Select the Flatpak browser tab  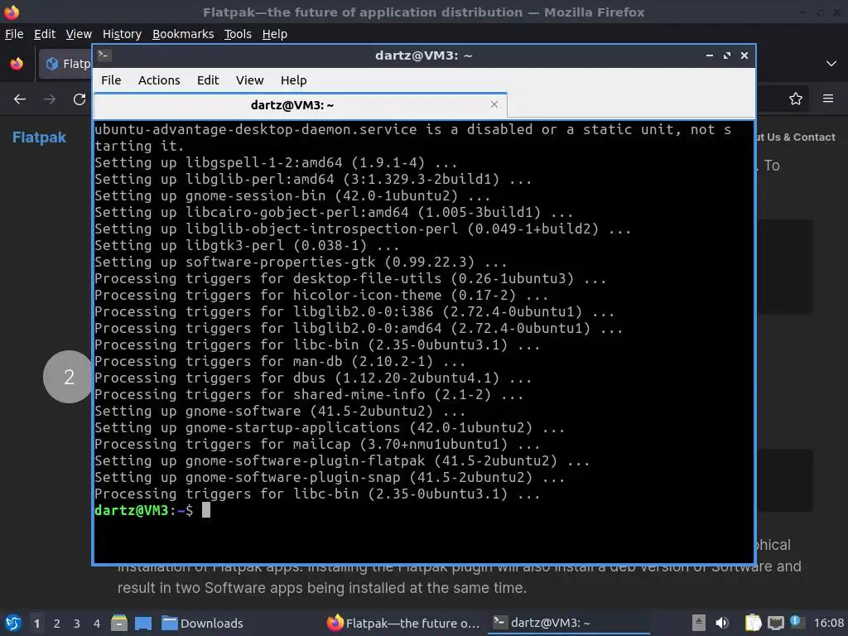click(x=65, y=64)
